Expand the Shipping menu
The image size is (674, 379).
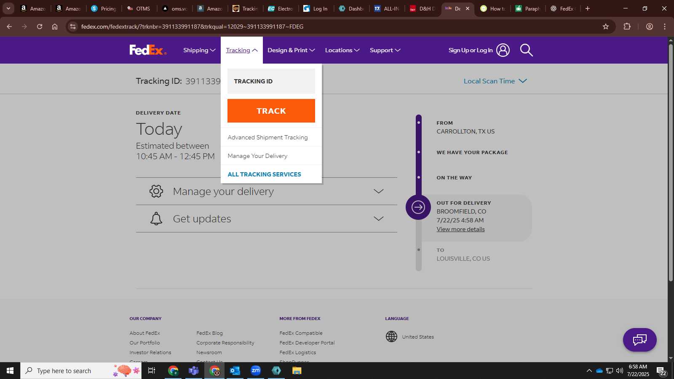coord(199,50)
